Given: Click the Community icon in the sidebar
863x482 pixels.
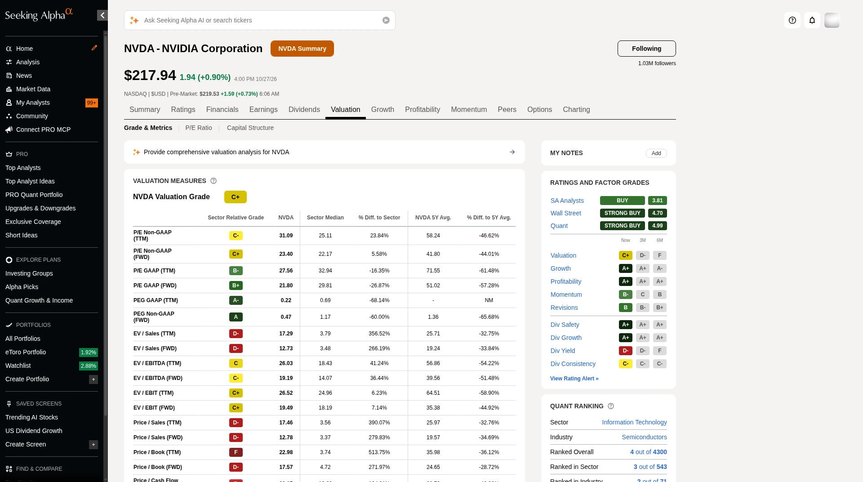Looking at the screenshot, I should (x=9, y=116).
